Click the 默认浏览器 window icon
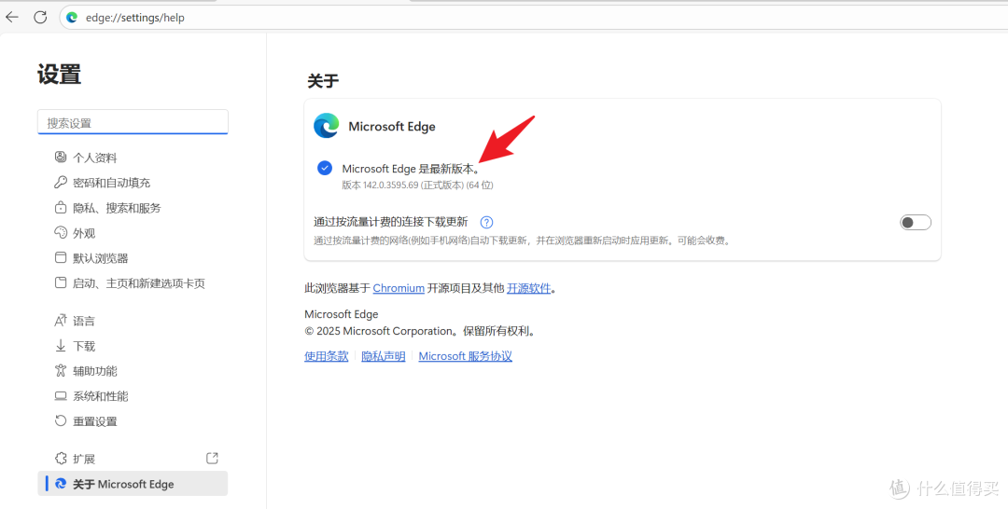 point(61,257)
